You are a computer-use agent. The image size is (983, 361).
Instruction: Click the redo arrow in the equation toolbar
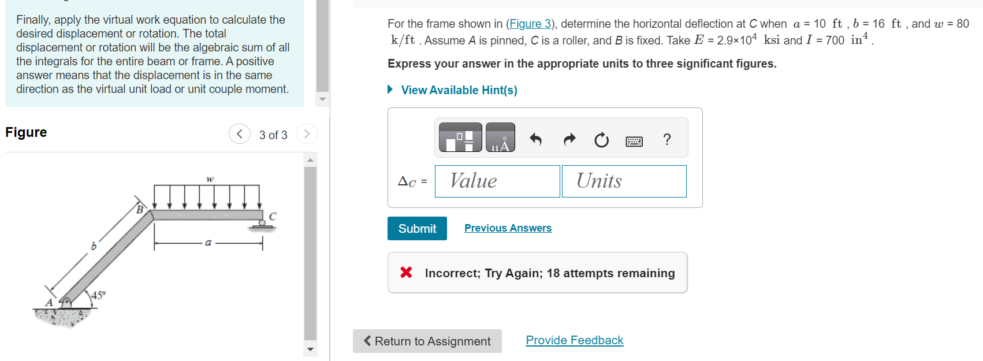[x=568, y=139]
